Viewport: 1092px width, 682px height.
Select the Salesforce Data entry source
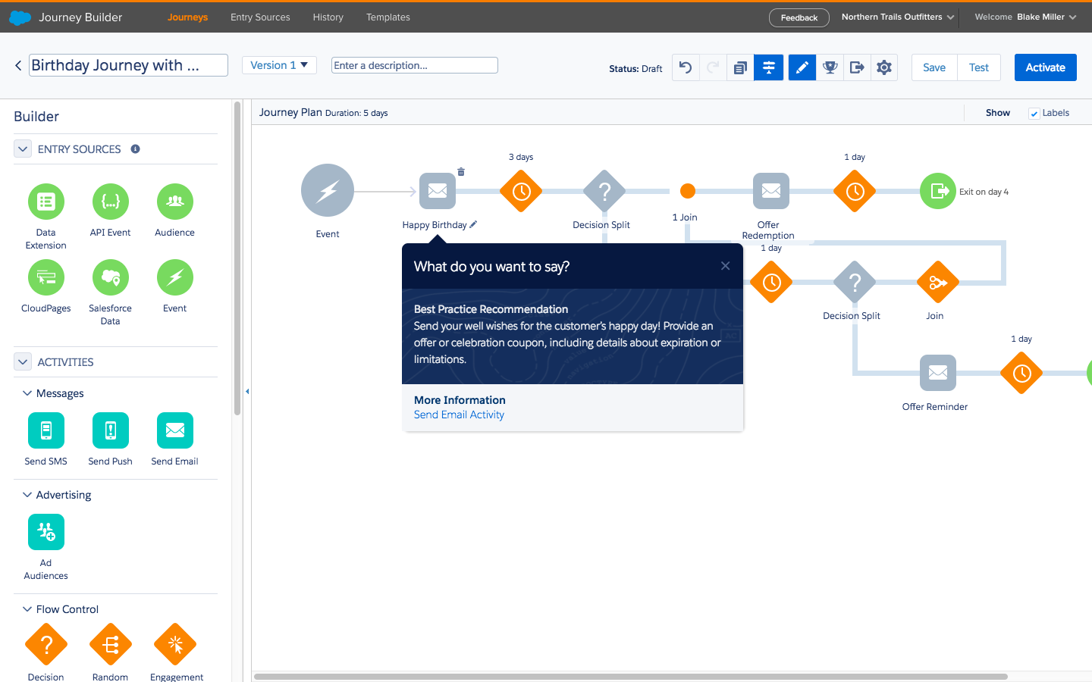pyautogui.click(x=111, y=277)
